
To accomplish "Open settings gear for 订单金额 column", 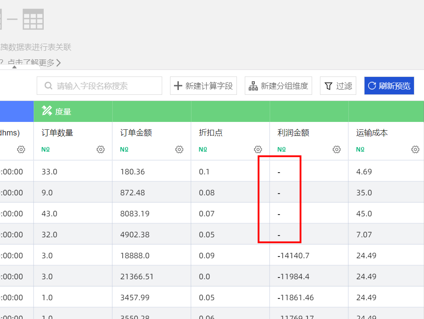I will [179, 149].
